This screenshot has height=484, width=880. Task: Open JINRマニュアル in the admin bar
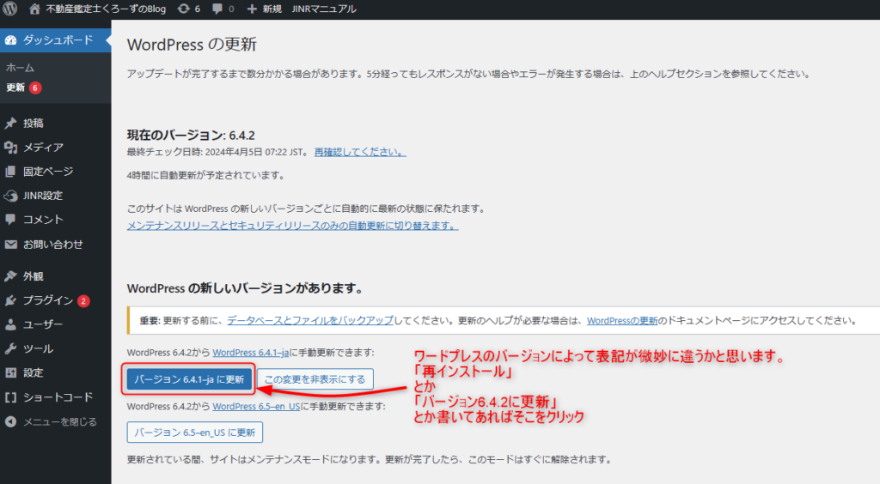pos(324,9)
